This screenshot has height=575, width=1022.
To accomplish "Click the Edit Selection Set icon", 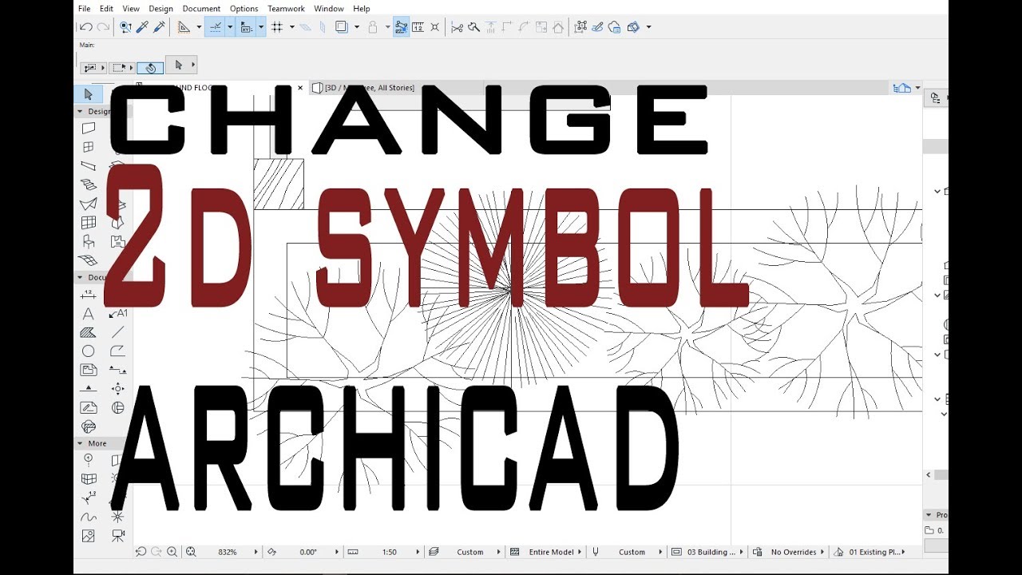I will (580, 27).
